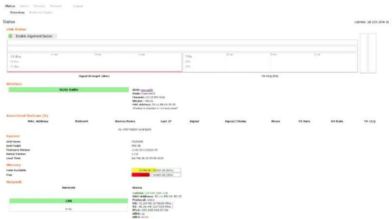
Task: Click the Noise column header
Action: click(x=276, y=121)
